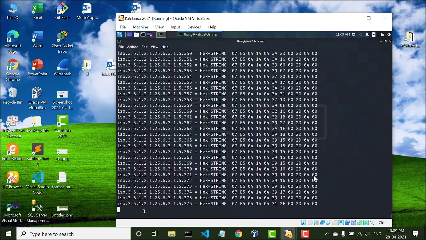Screen dimensions: 426x240
Task: Click VirtualBox audio status icon
Action: pyautogui.click(x=316, y=223)
